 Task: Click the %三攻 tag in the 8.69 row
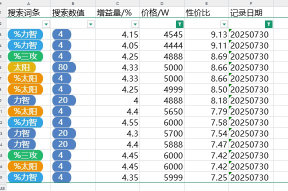(x=25, y=56)
